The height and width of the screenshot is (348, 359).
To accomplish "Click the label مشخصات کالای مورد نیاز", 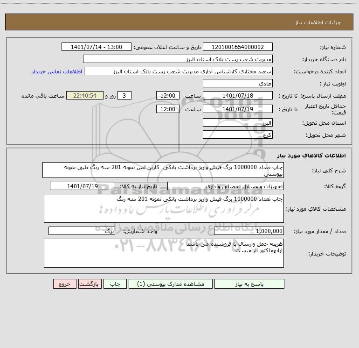I will point(316,209).
